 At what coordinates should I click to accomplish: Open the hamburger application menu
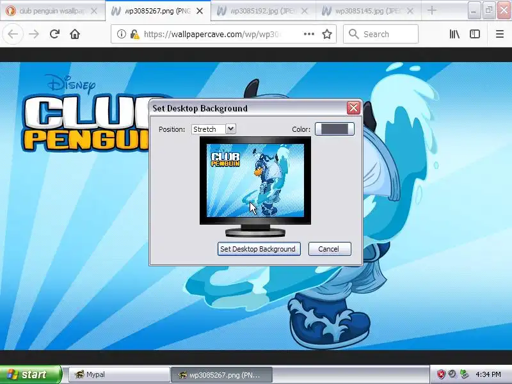500,34
